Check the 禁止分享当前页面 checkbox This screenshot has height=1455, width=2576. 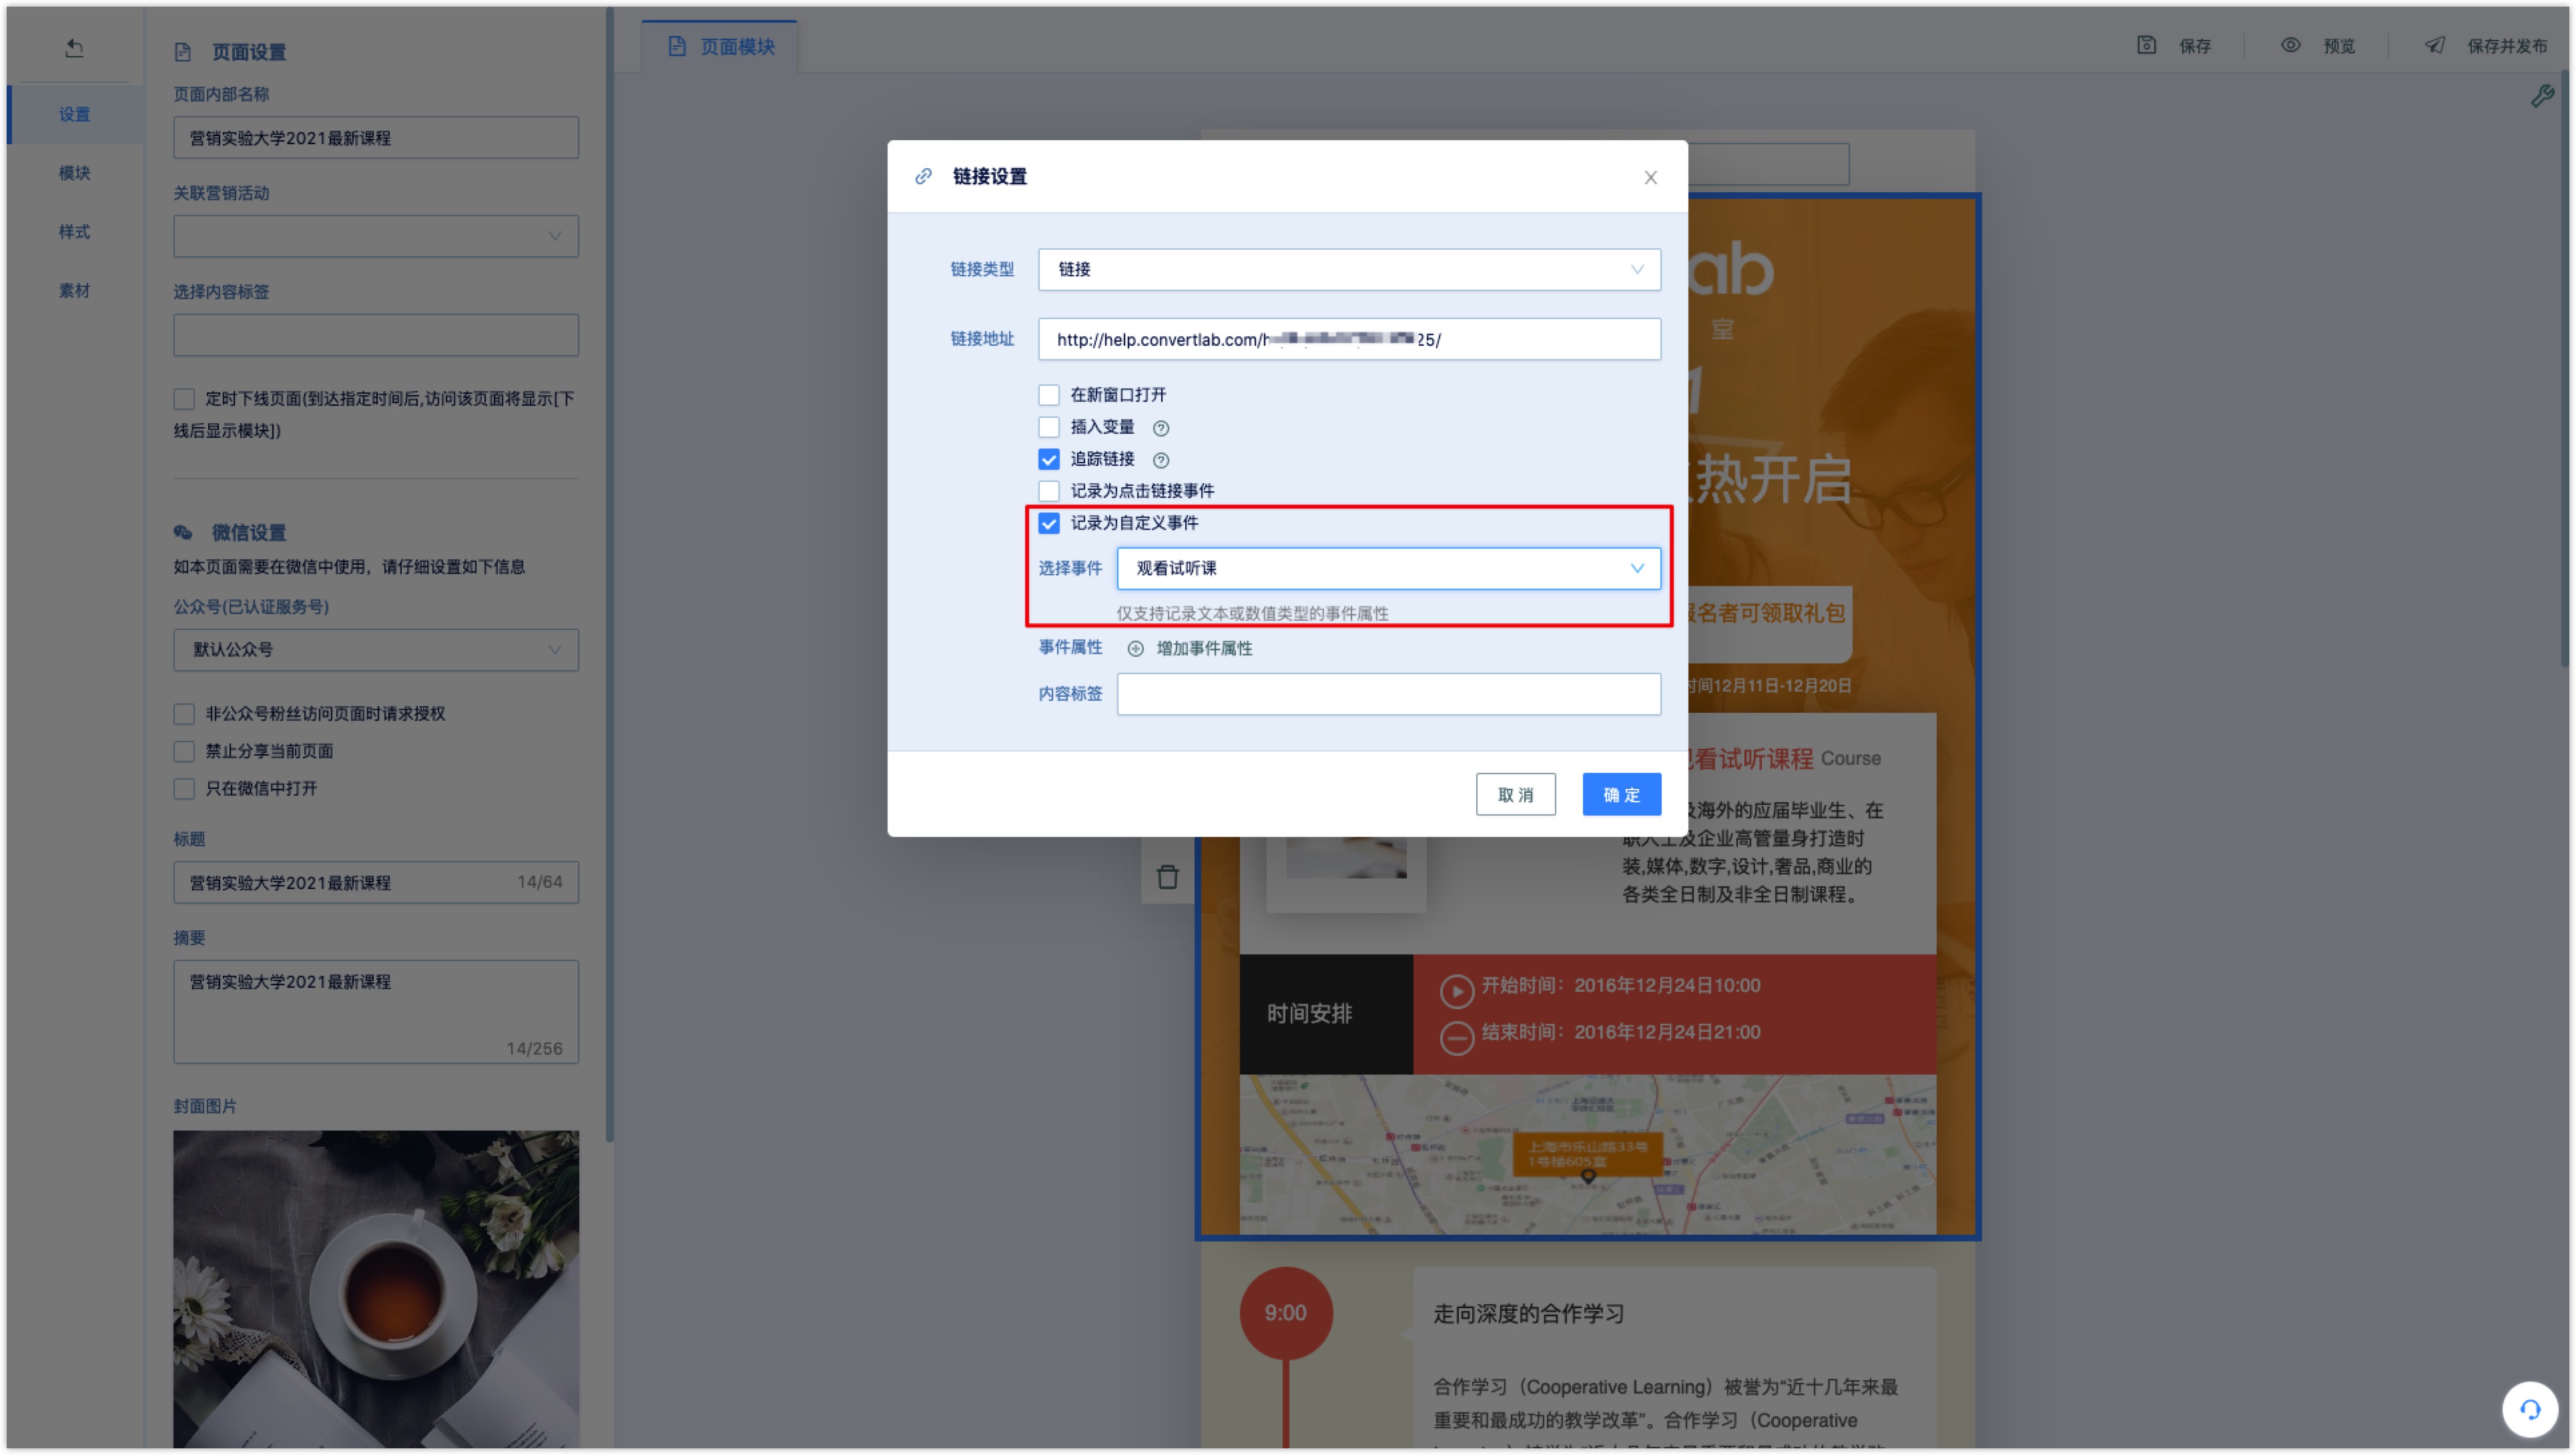point(184,751)
